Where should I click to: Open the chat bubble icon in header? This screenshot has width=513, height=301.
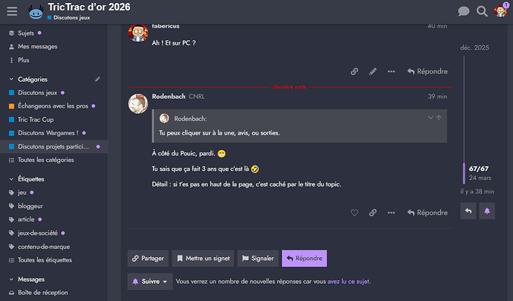click(464, 11)
